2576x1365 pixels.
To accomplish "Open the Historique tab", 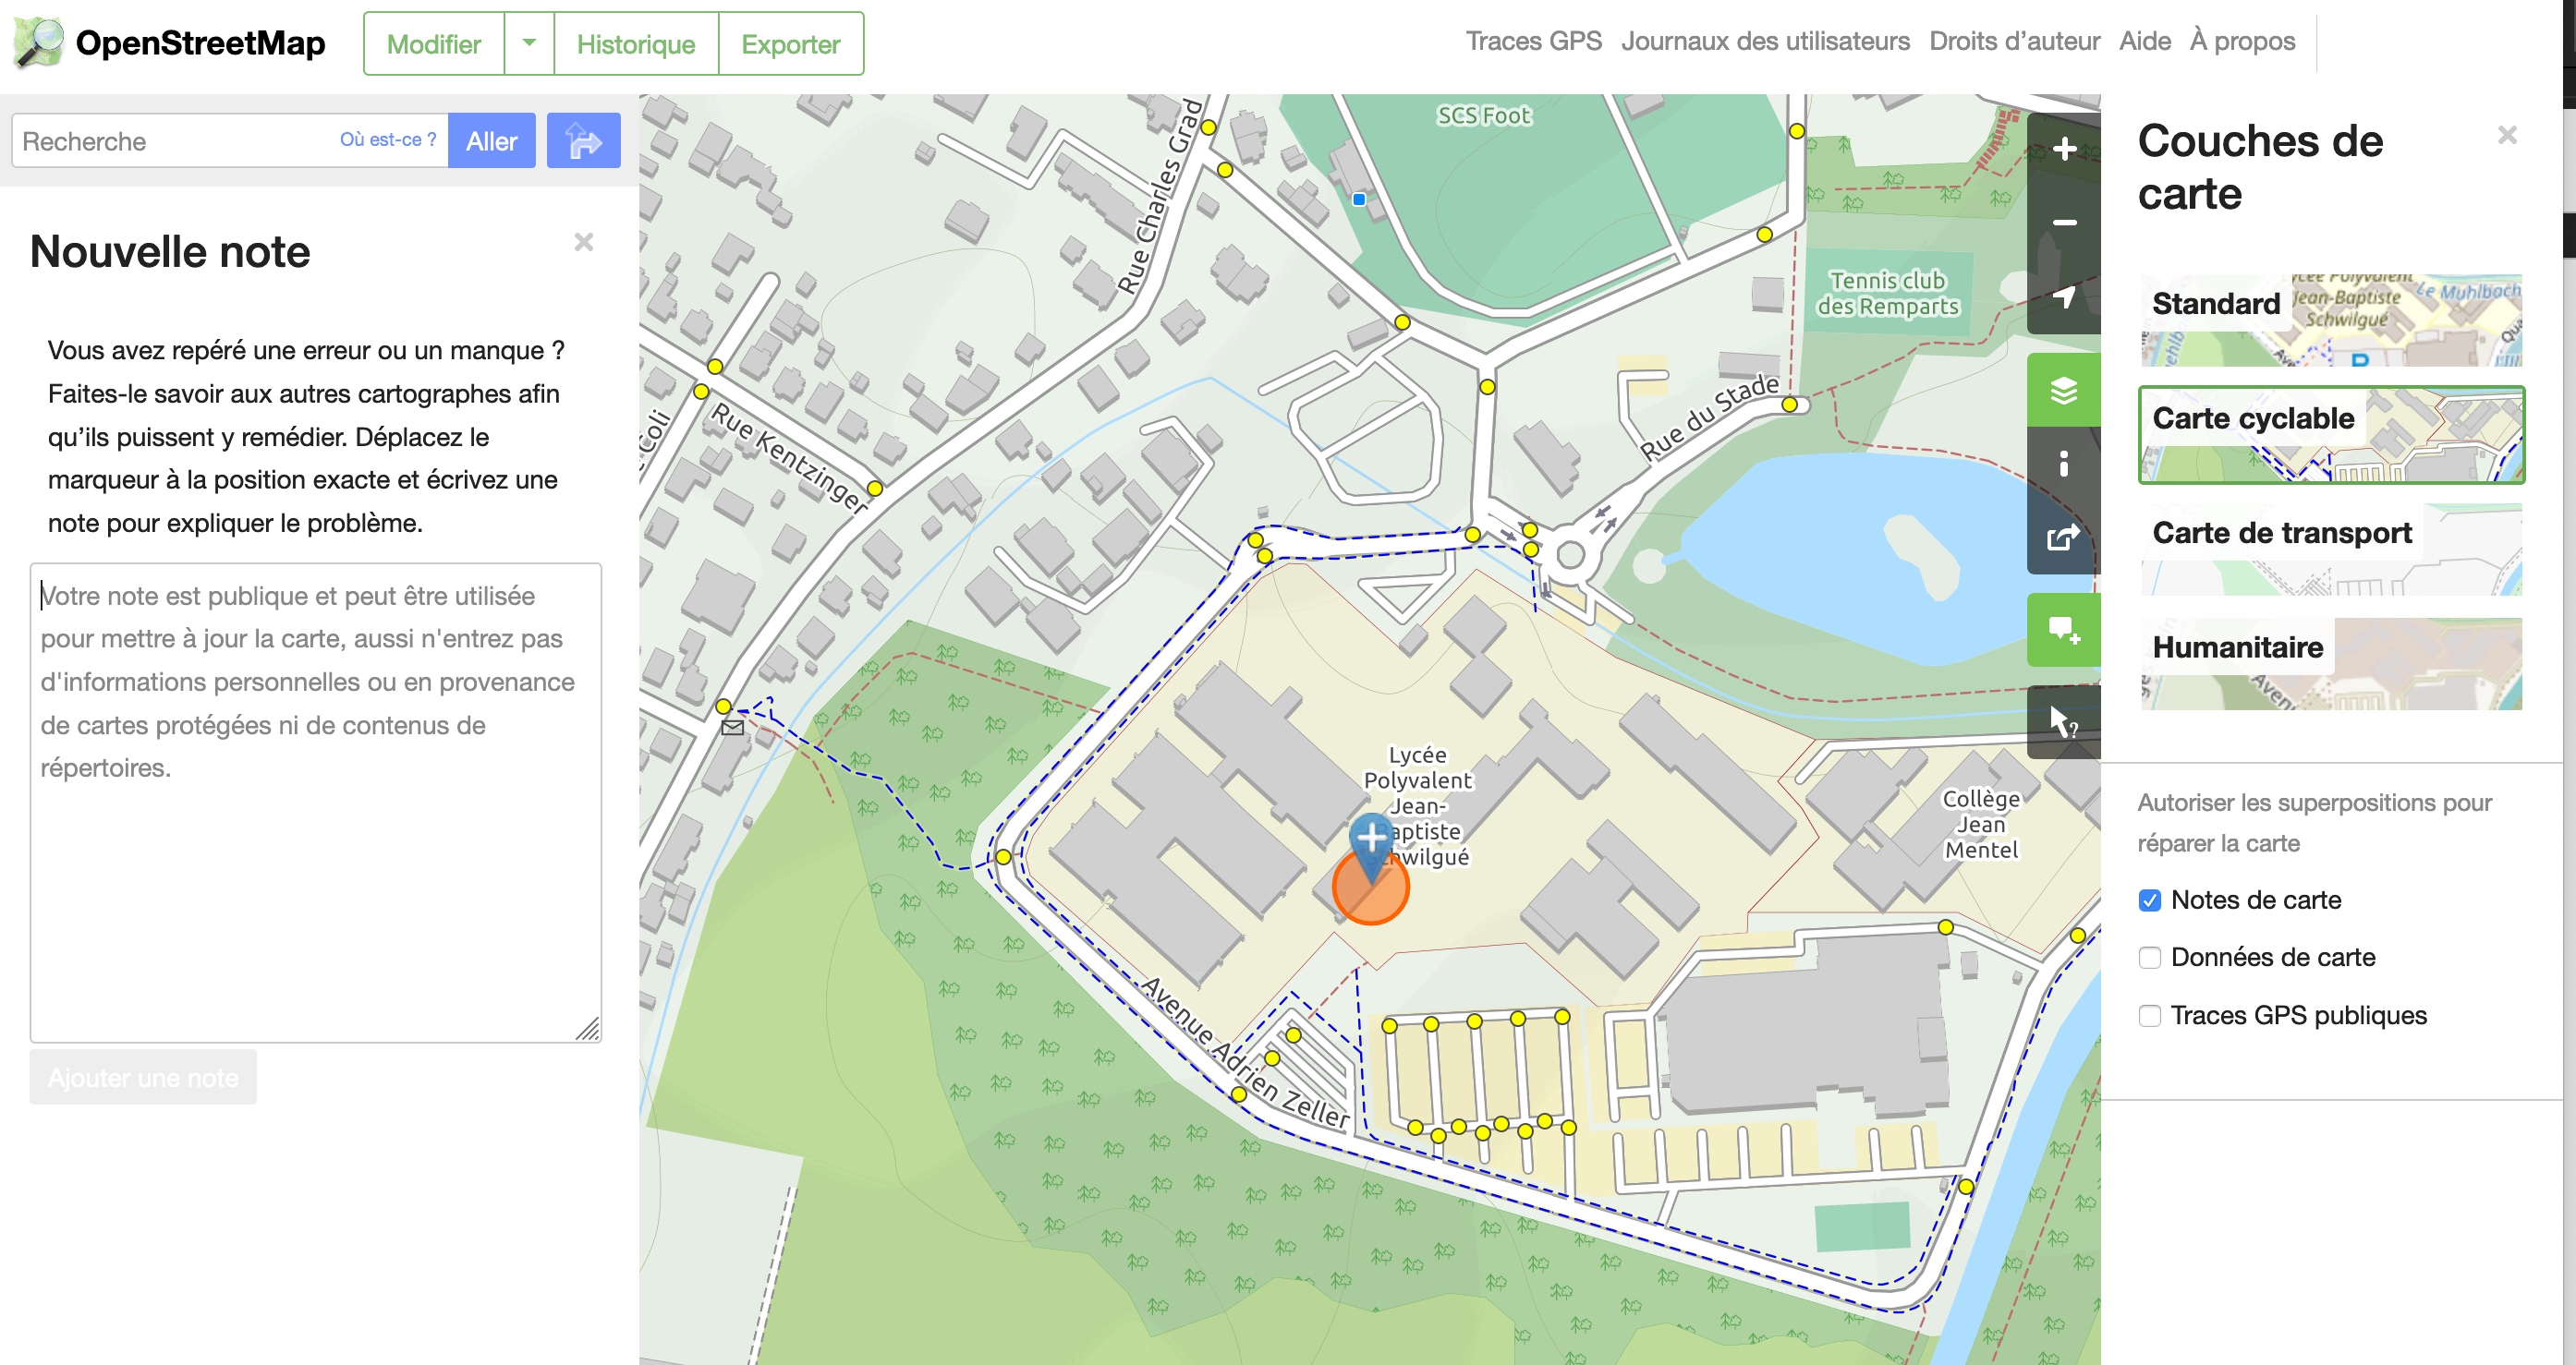I will click(x=636, y=43).
